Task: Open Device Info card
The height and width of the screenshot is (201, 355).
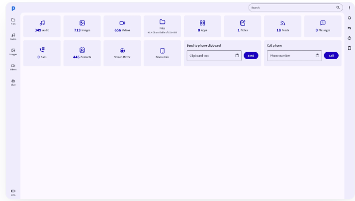Action: pos(162,53)
